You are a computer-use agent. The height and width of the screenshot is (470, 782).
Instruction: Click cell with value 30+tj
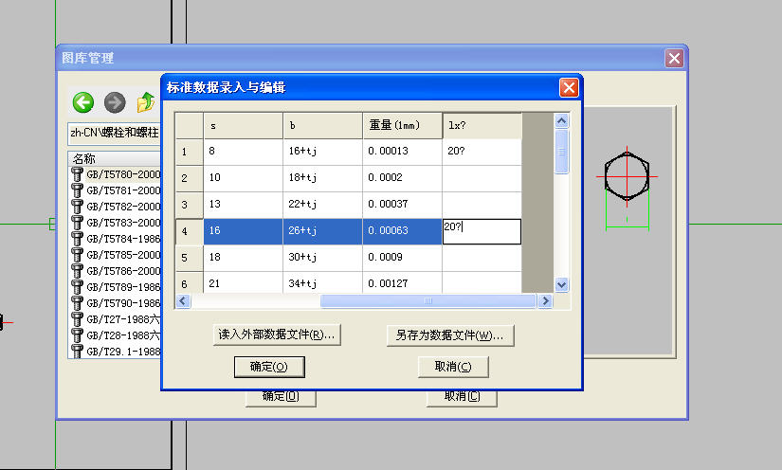322,258
